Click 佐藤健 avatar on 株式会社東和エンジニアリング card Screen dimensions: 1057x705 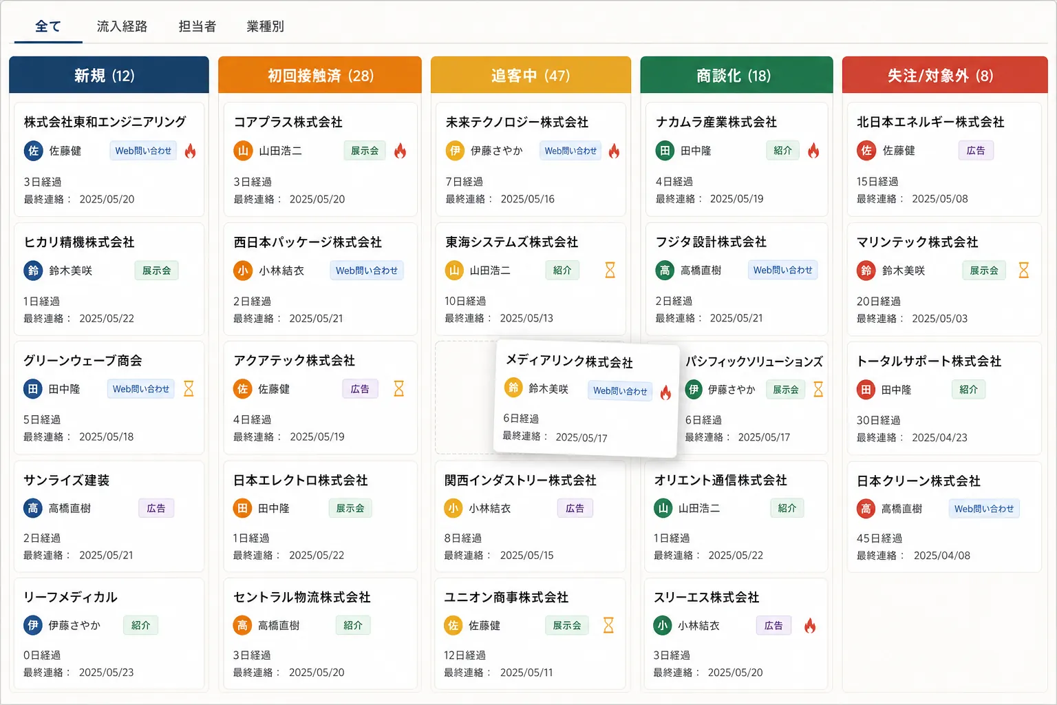pos(33,151)
